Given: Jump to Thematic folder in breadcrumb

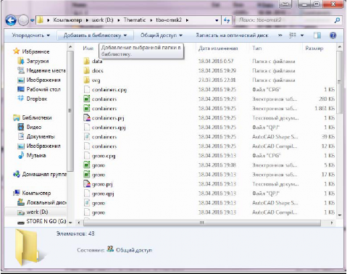Looking at the screenshot, I should tap(135, 20).
